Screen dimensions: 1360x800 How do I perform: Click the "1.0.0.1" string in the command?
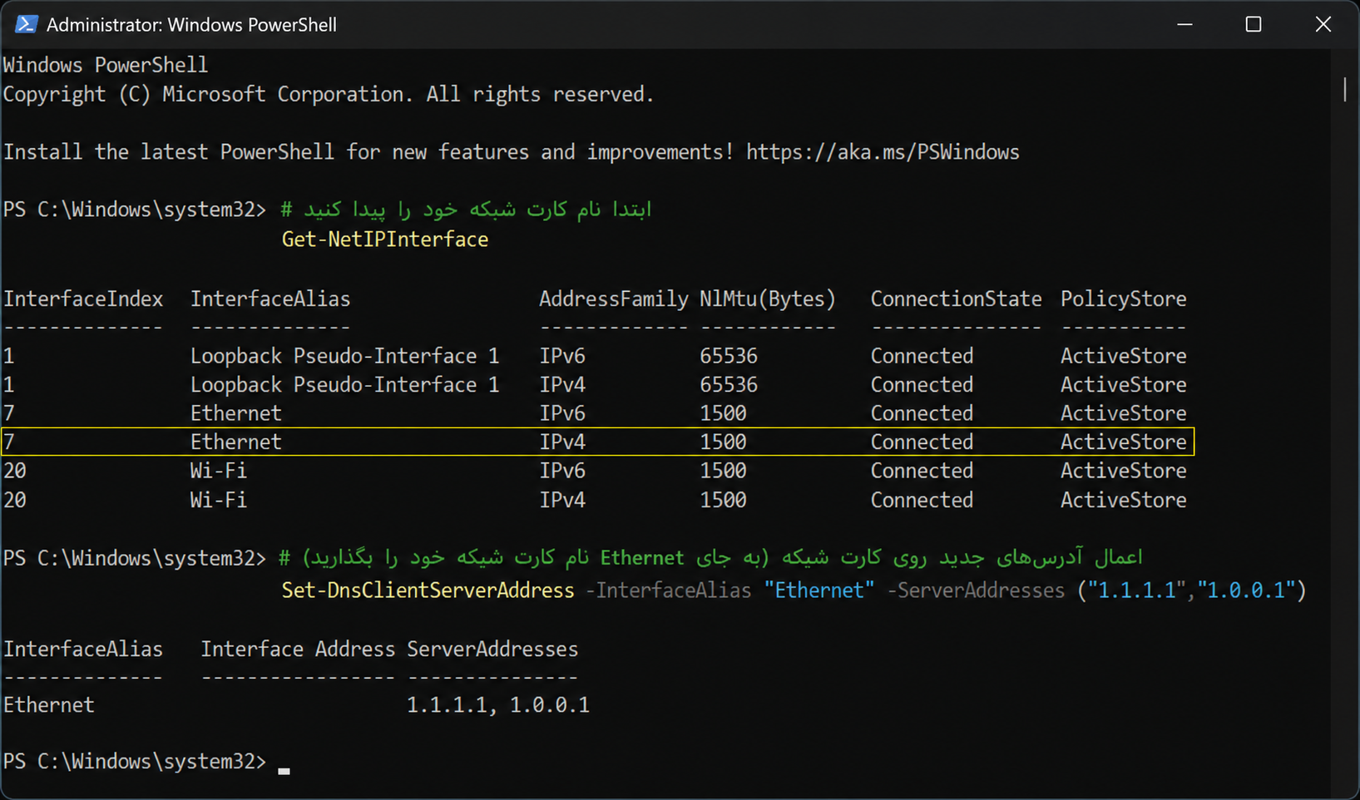tap(1246, 590)
